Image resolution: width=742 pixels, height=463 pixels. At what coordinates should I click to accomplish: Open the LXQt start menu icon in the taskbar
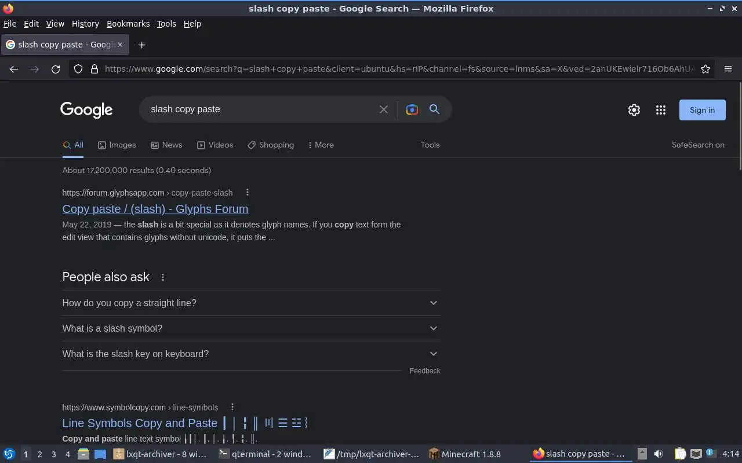coord(9,454)
